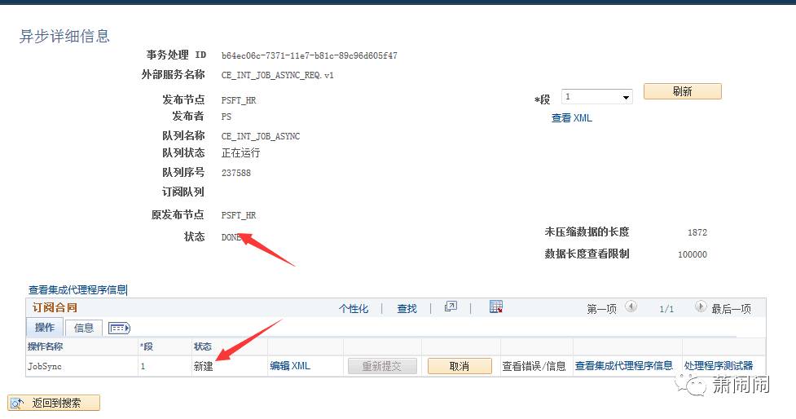Viewport: 796px width, 419px height.
Task: Click the 异步详细信息 page heading
Action: pyautogui.click(x=64, y=36)
